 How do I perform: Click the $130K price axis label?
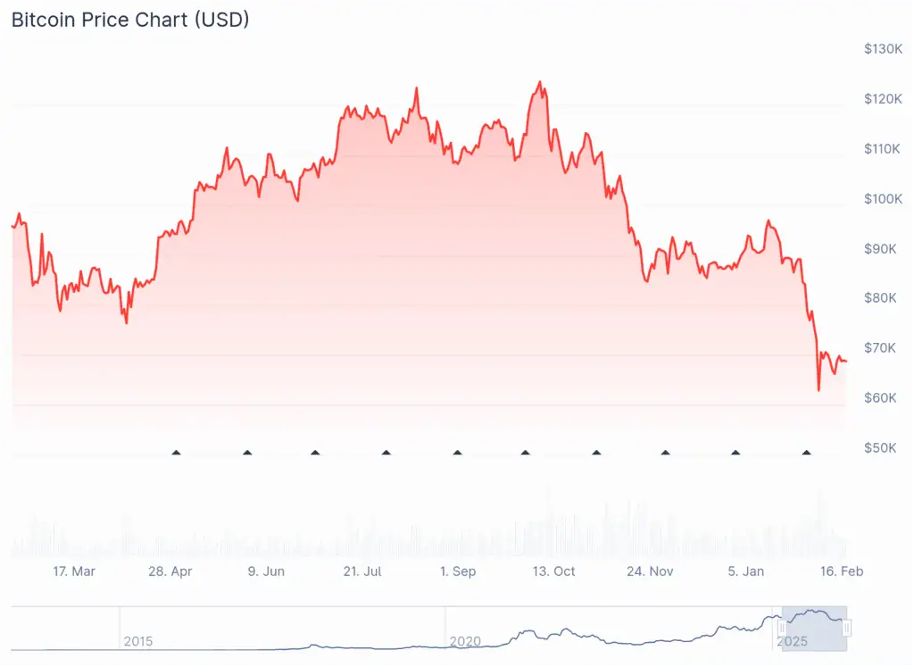pyautogui.click(x=884, y=49)
